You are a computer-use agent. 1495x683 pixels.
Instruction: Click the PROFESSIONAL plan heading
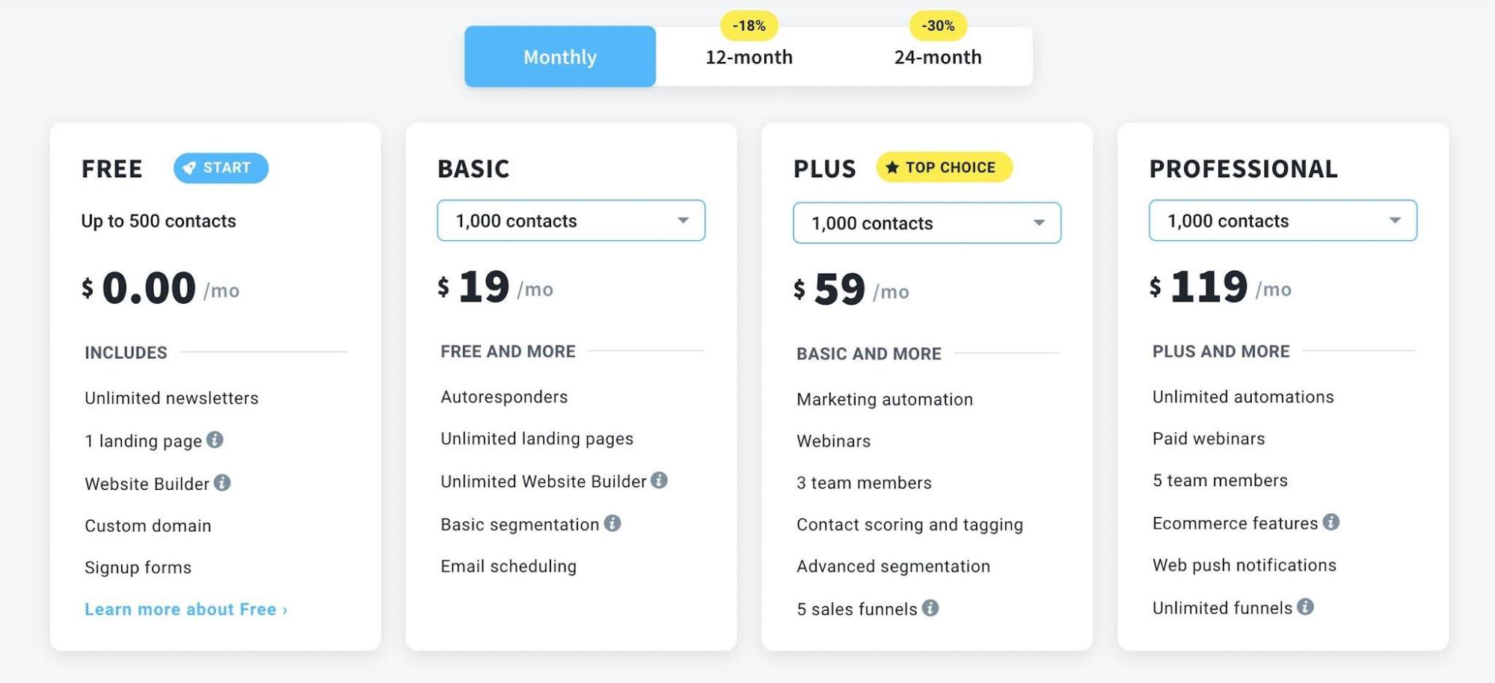point(1243,169)
